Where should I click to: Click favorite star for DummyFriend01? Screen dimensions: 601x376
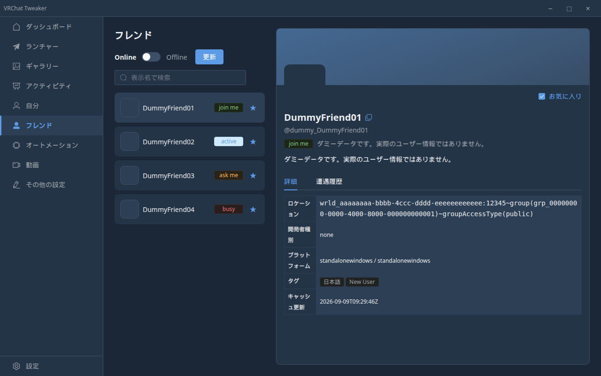[x=253, y=108]
